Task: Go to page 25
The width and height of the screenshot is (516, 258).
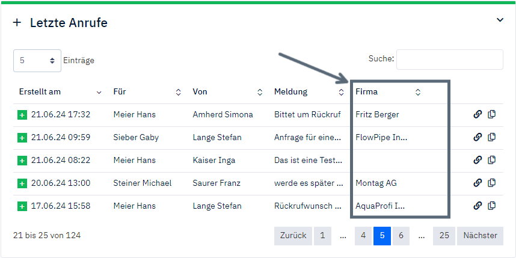Action: [x=444, y=236]
